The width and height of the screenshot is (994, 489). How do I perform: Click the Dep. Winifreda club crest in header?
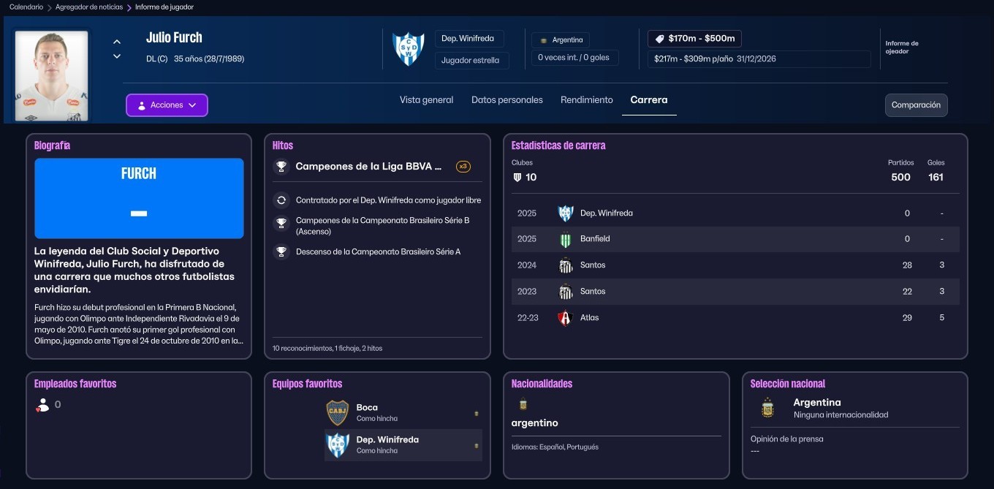[x=408, y=49]
